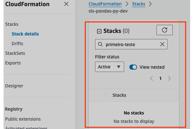
Task: Click the CloudFormation breadcrumb link
Action: [105, 4]
